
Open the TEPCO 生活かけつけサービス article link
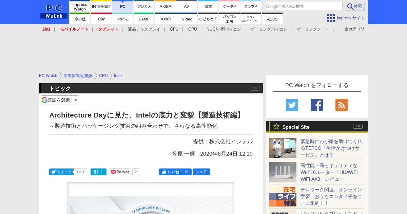point(331,148)
